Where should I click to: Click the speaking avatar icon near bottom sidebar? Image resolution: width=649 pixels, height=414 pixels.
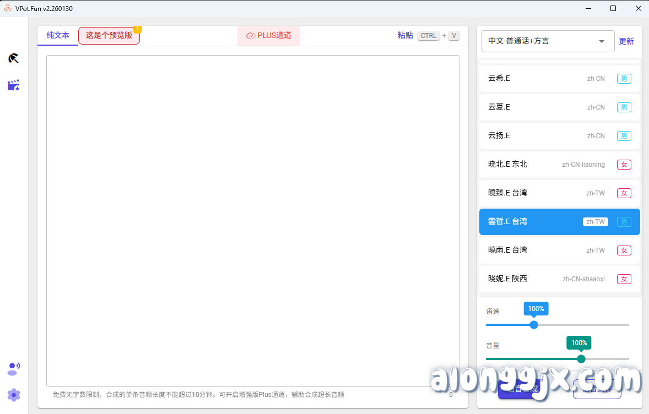click(13, 369)
